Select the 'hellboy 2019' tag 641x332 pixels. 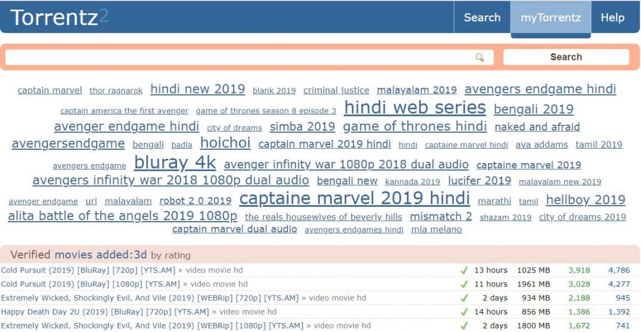(585, 200)
